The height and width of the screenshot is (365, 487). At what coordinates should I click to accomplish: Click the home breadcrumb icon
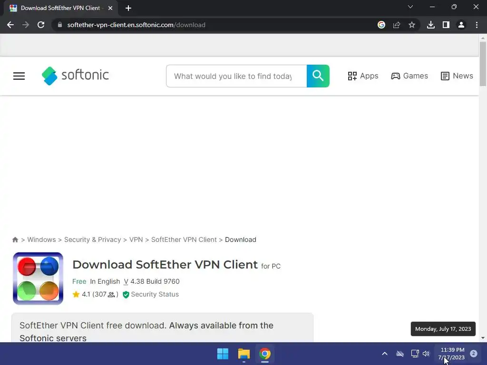[15, 240]
